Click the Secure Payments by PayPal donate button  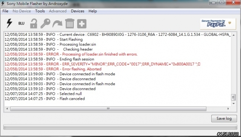[x=218, y=24]
